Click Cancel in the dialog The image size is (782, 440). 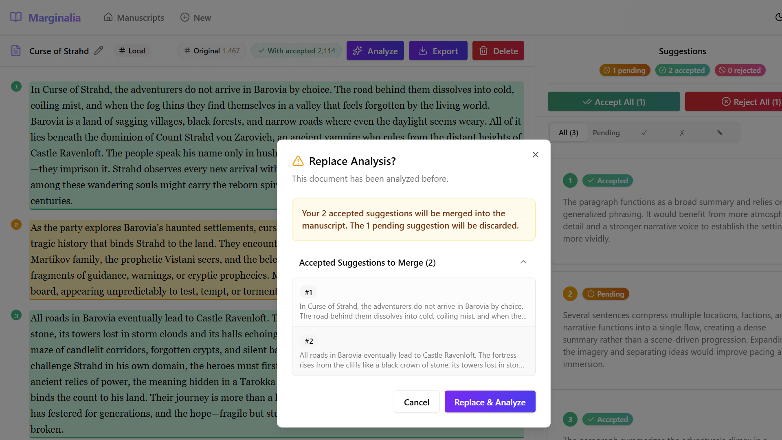417,402
